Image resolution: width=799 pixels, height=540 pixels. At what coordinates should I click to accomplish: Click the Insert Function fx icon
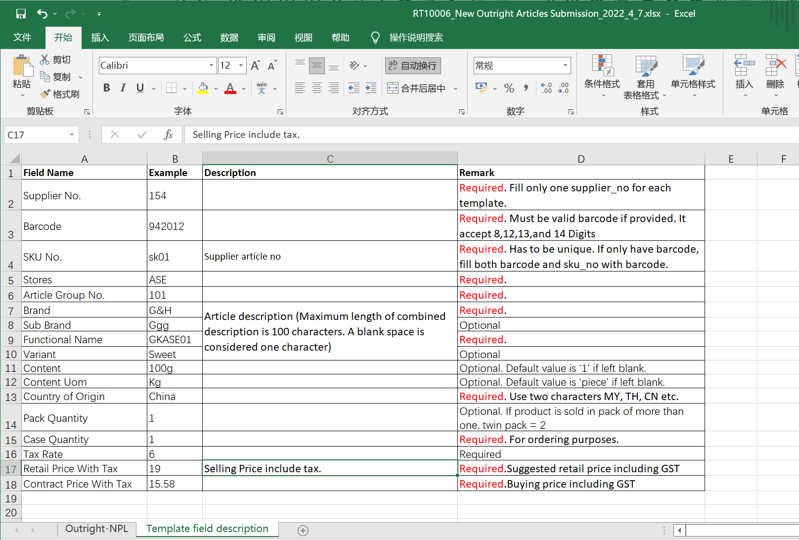click(168, 135)
